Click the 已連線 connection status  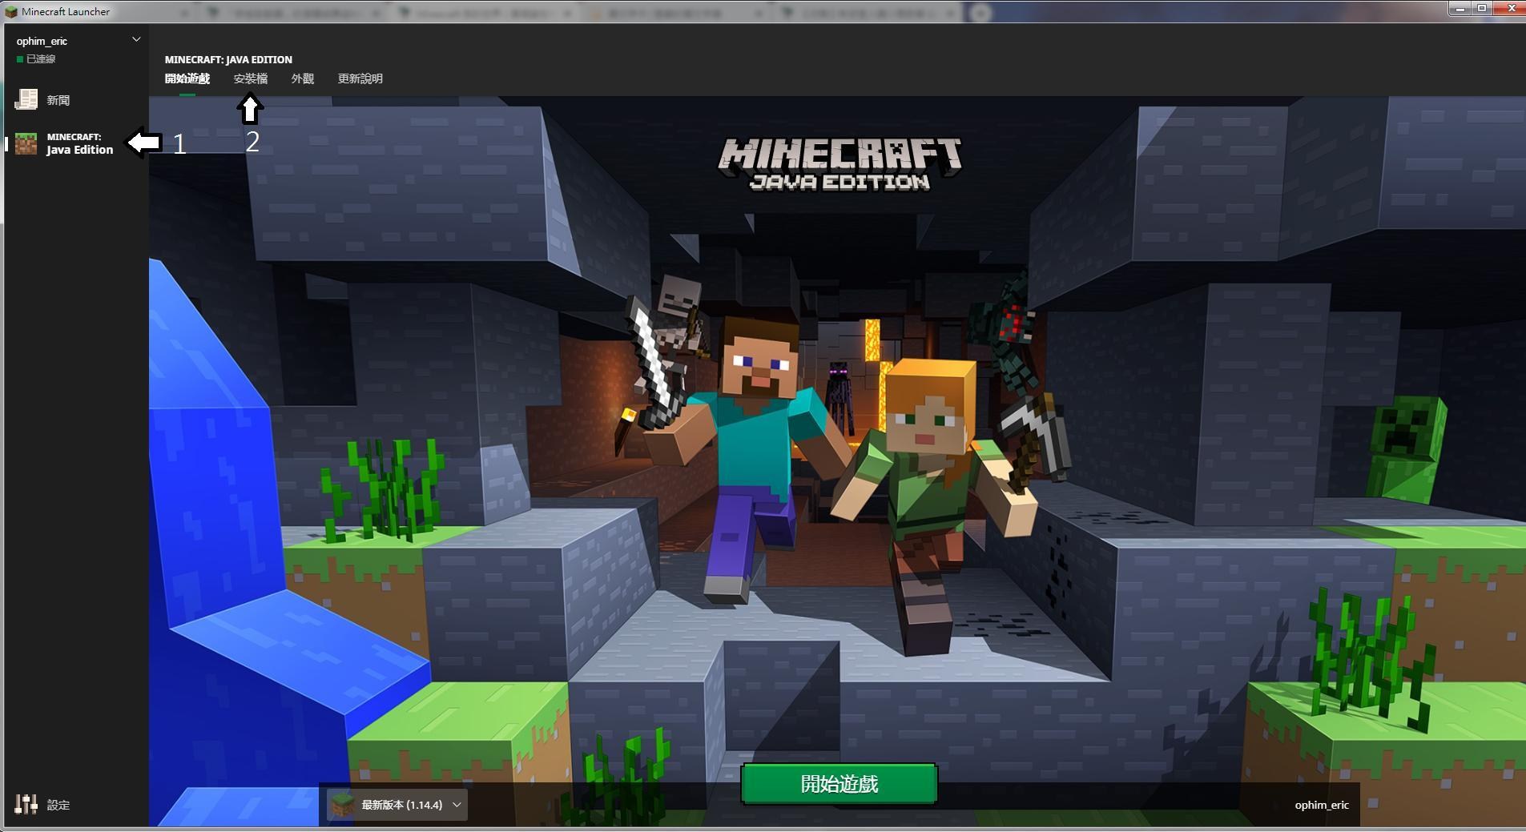(36, 59)
